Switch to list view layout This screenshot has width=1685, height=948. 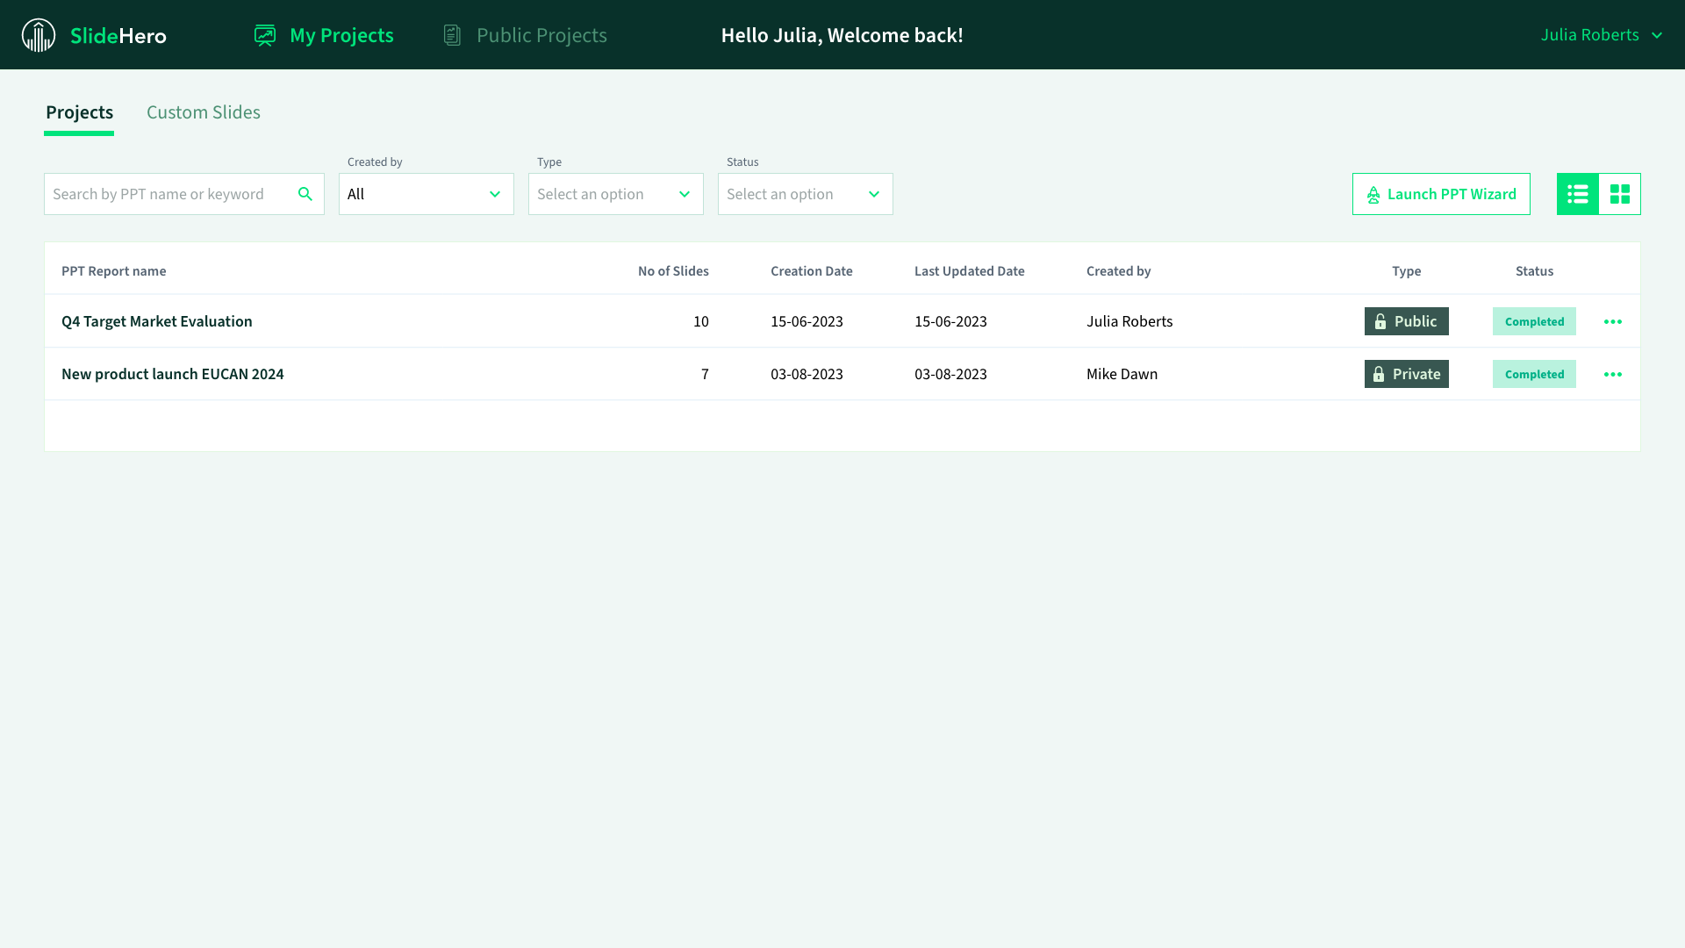coord(1577,194)
